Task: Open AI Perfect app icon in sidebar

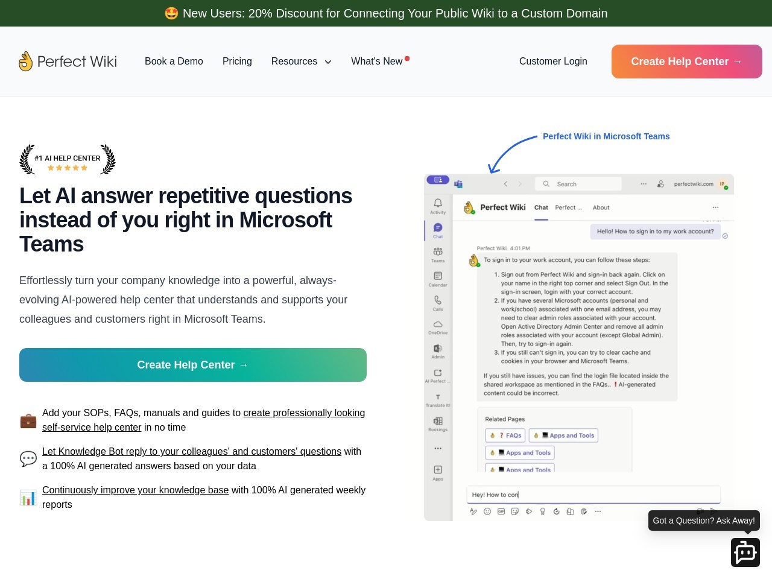Action: coord(438,373)
